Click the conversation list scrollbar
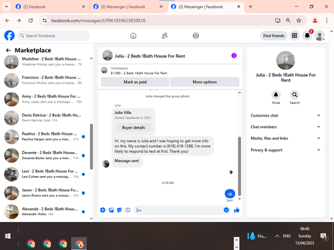Viewport: 334px width, 250px height. (92, 147)
